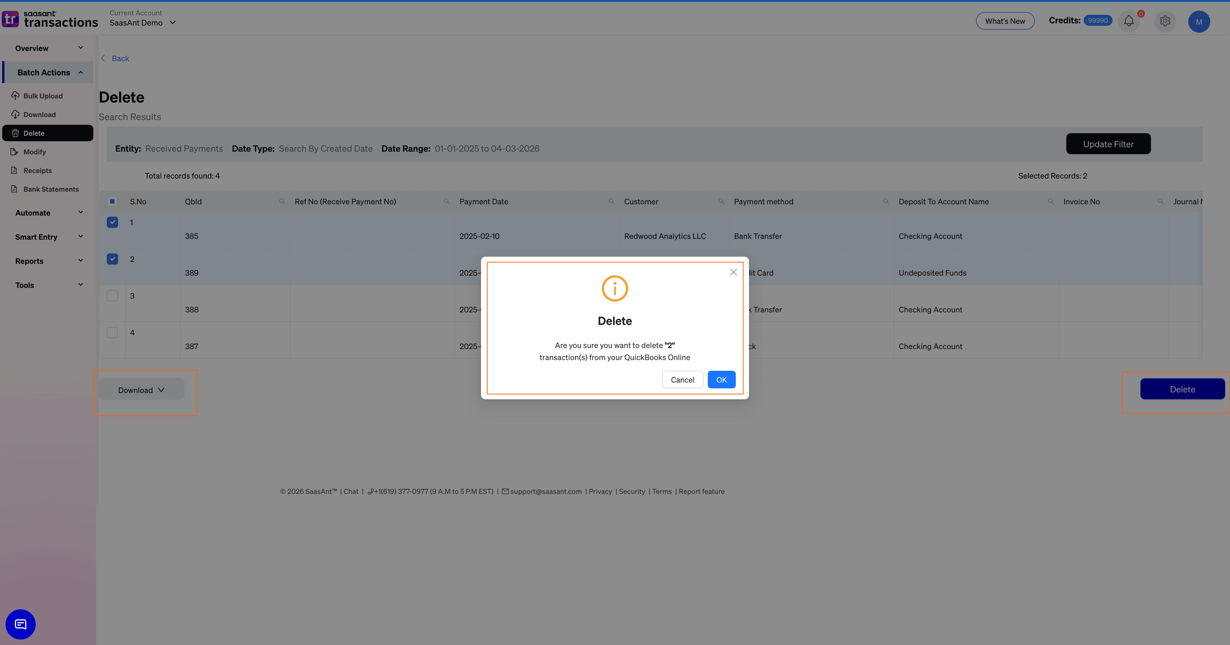The image size is (1230, 645).
Task: Click the Update Filter button
Action: [x=1108, y=144]
